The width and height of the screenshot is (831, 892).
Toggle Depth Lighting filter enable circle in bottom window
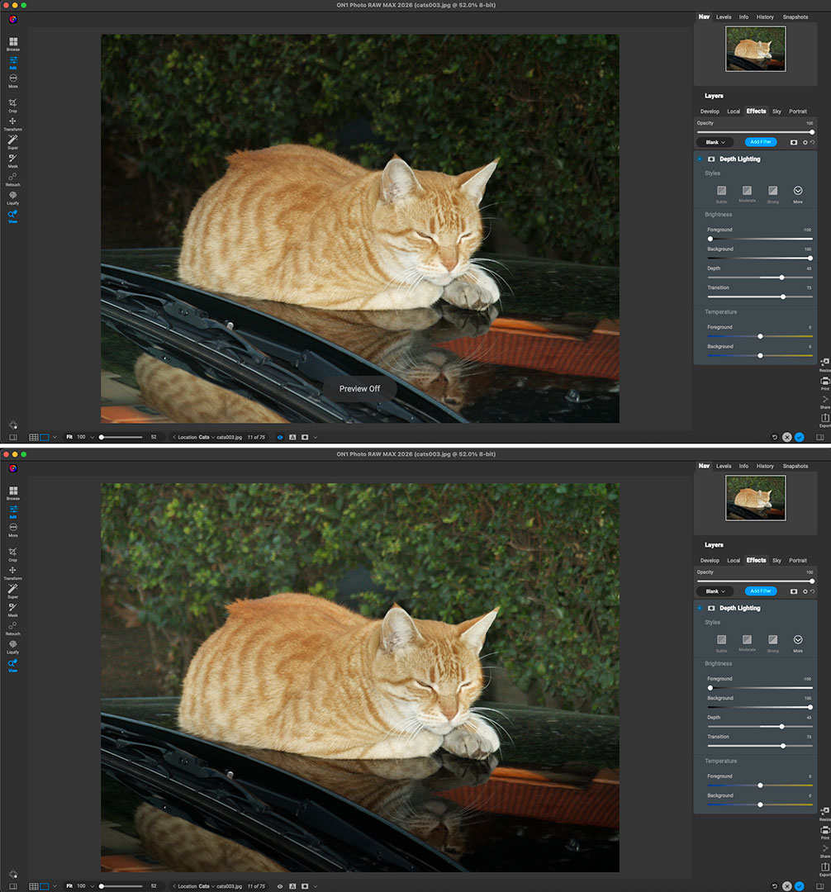point(700,608)
